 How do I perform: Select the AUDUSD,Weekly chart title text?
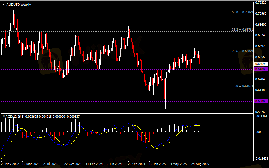pyautogui.click(x=19, y=5)
